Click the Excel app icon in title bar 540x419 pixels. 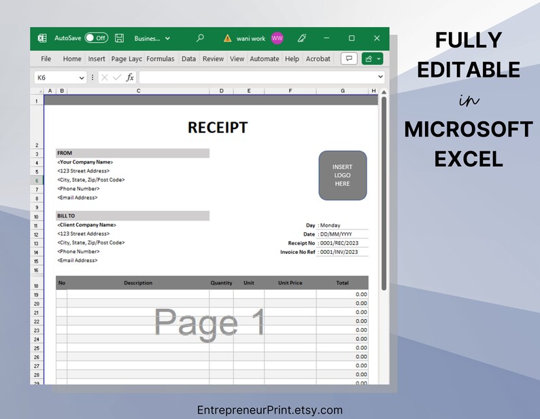[x=42, y=38]
